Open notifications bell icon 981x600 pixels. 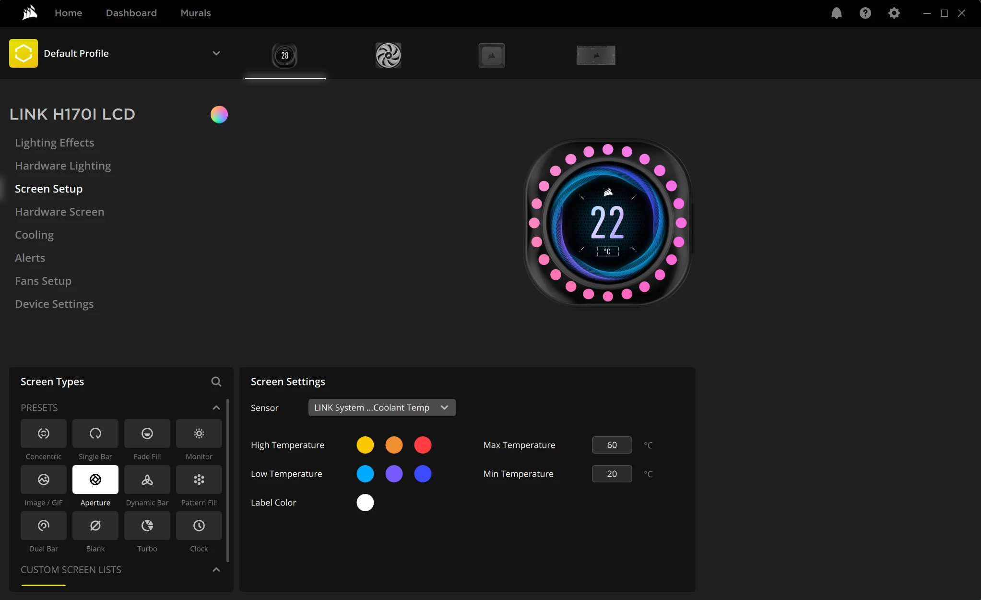pyautogui.click(x=836, y=13)
